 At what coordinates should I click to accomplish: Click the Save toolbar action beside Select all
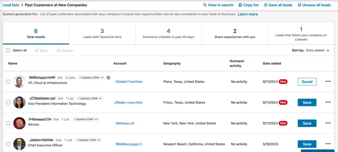point(41,51)
